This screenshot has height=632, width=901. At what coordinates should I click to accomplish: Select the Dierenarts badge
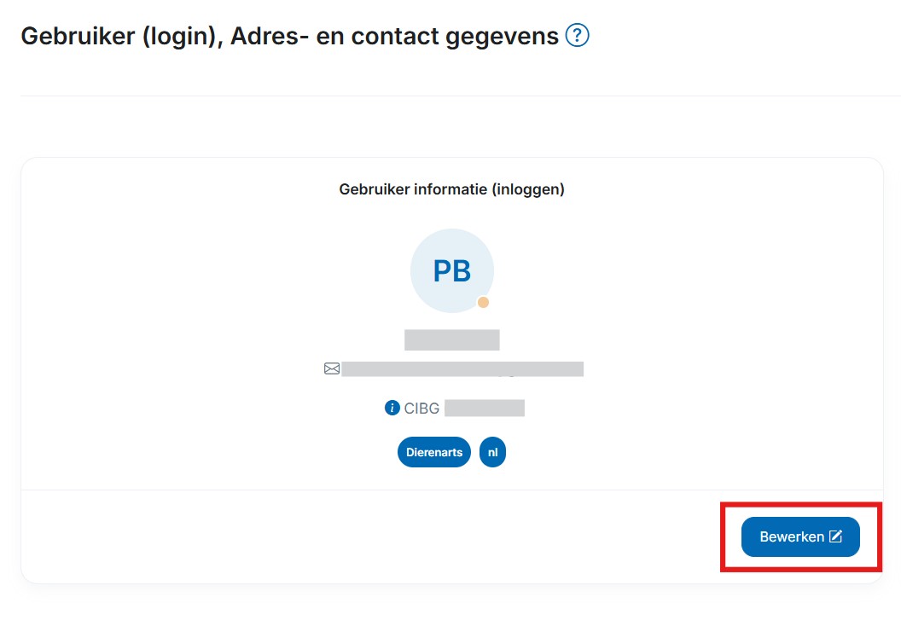434,452
